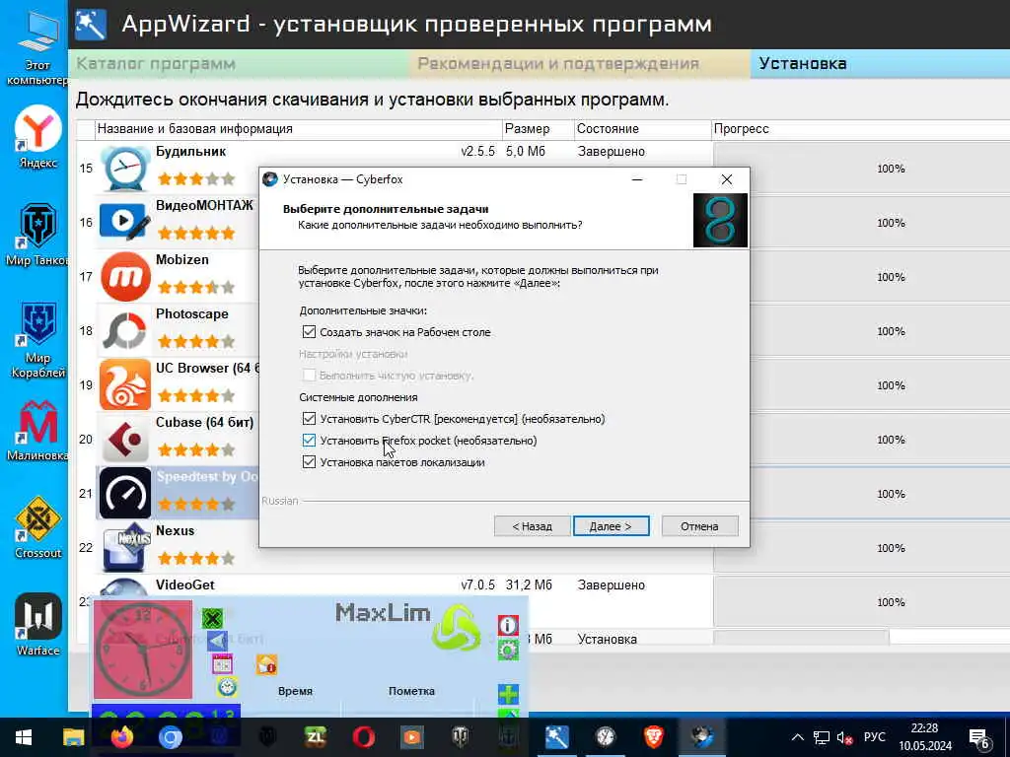Uncheck 'Установка пакетов локализации' checkbox
Viewport: 1010px width, 757px height.
pyautogui.click(x=309, y=462)
